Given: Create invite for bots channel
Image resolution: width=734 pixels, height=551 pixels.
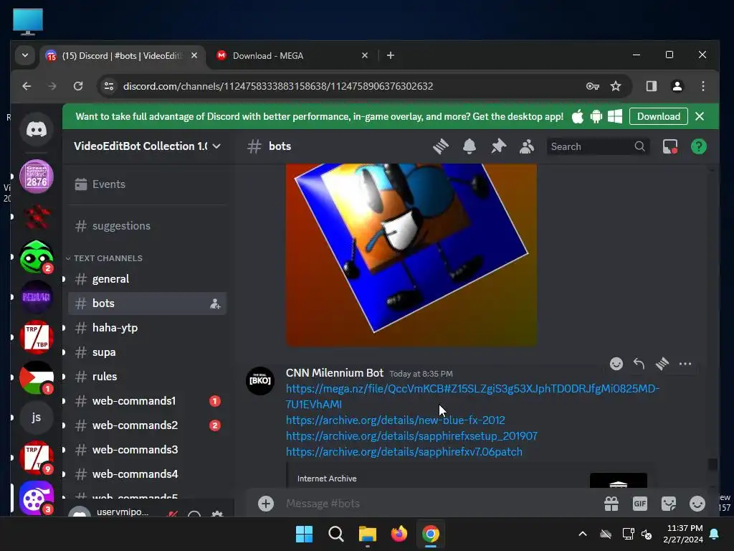Looking at the screenshot, I should [215, 303].
